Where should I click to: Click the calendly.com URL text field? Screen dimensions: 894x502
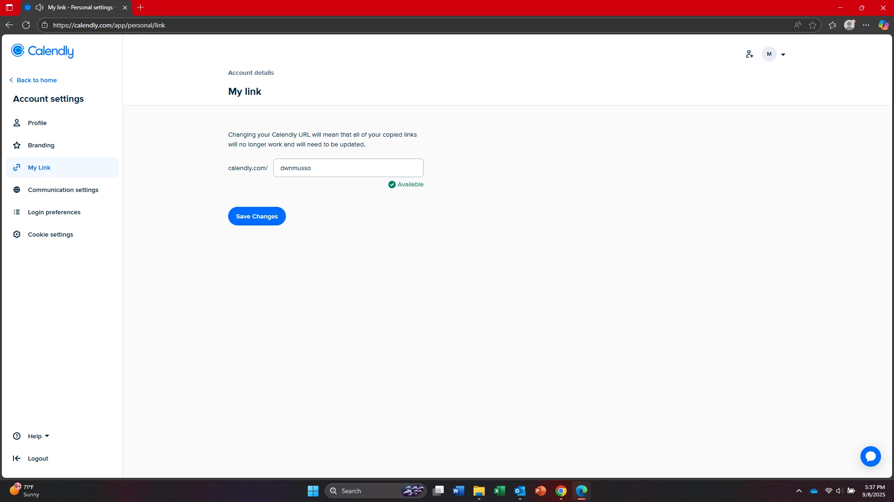[348, 168]
